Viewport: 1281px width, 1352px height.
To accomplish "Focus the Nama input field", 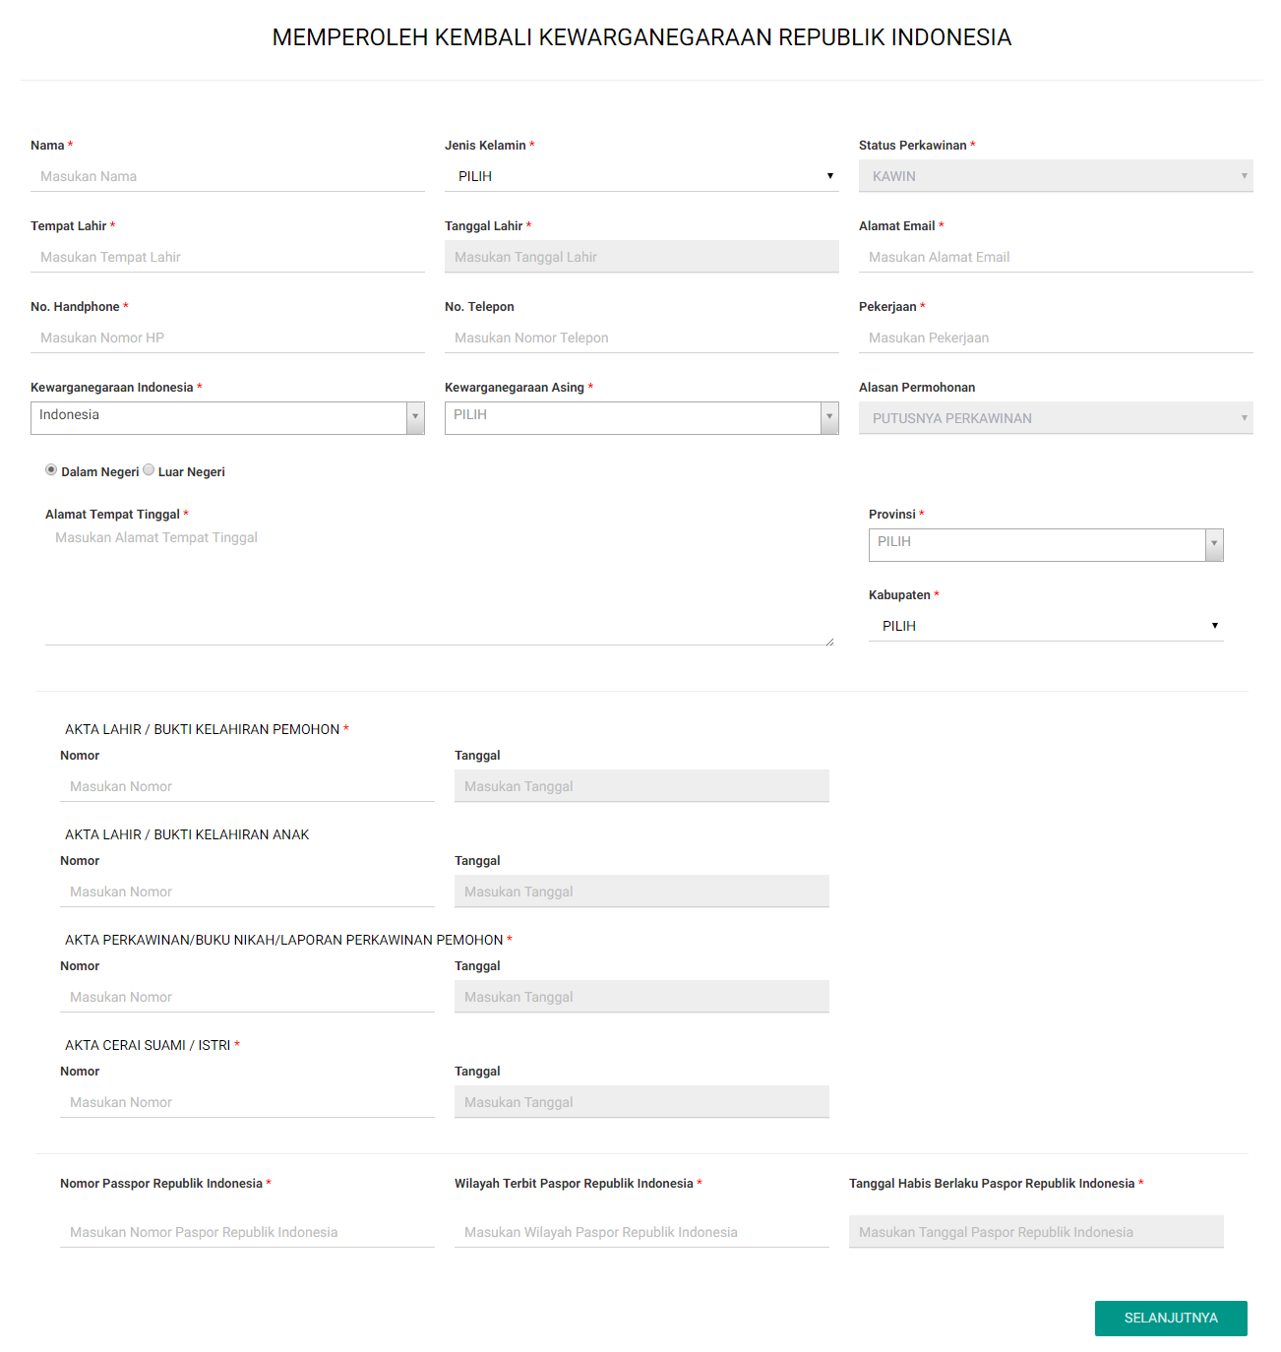I will tap(227, 176).
